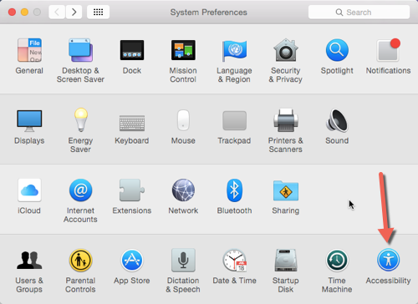Close the System Preferences window
418x304 pixels.
(12, 13)
